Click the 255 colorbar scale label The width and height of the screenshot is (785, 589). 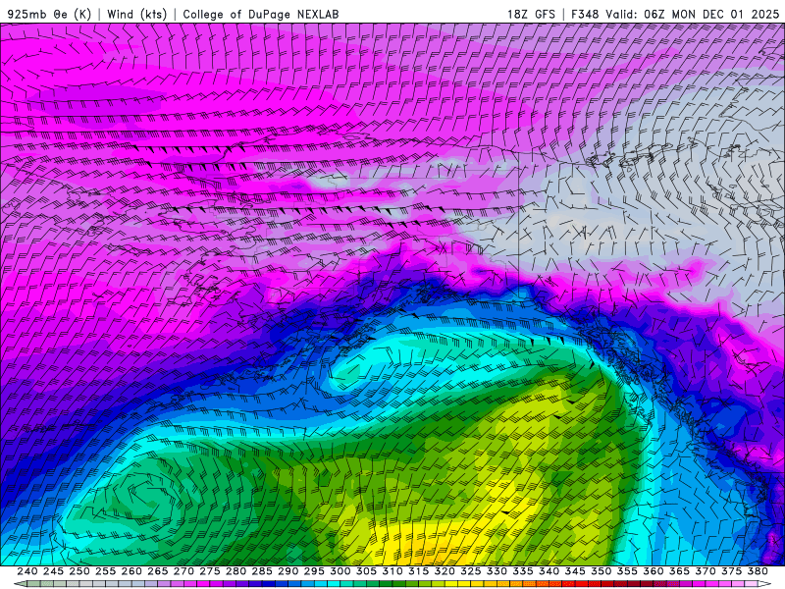105,571
